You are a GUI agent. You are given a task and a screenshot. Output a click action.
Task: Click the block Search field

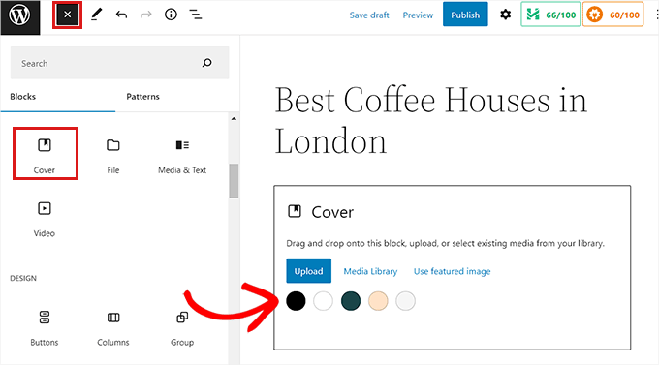(x=120, y=63)
